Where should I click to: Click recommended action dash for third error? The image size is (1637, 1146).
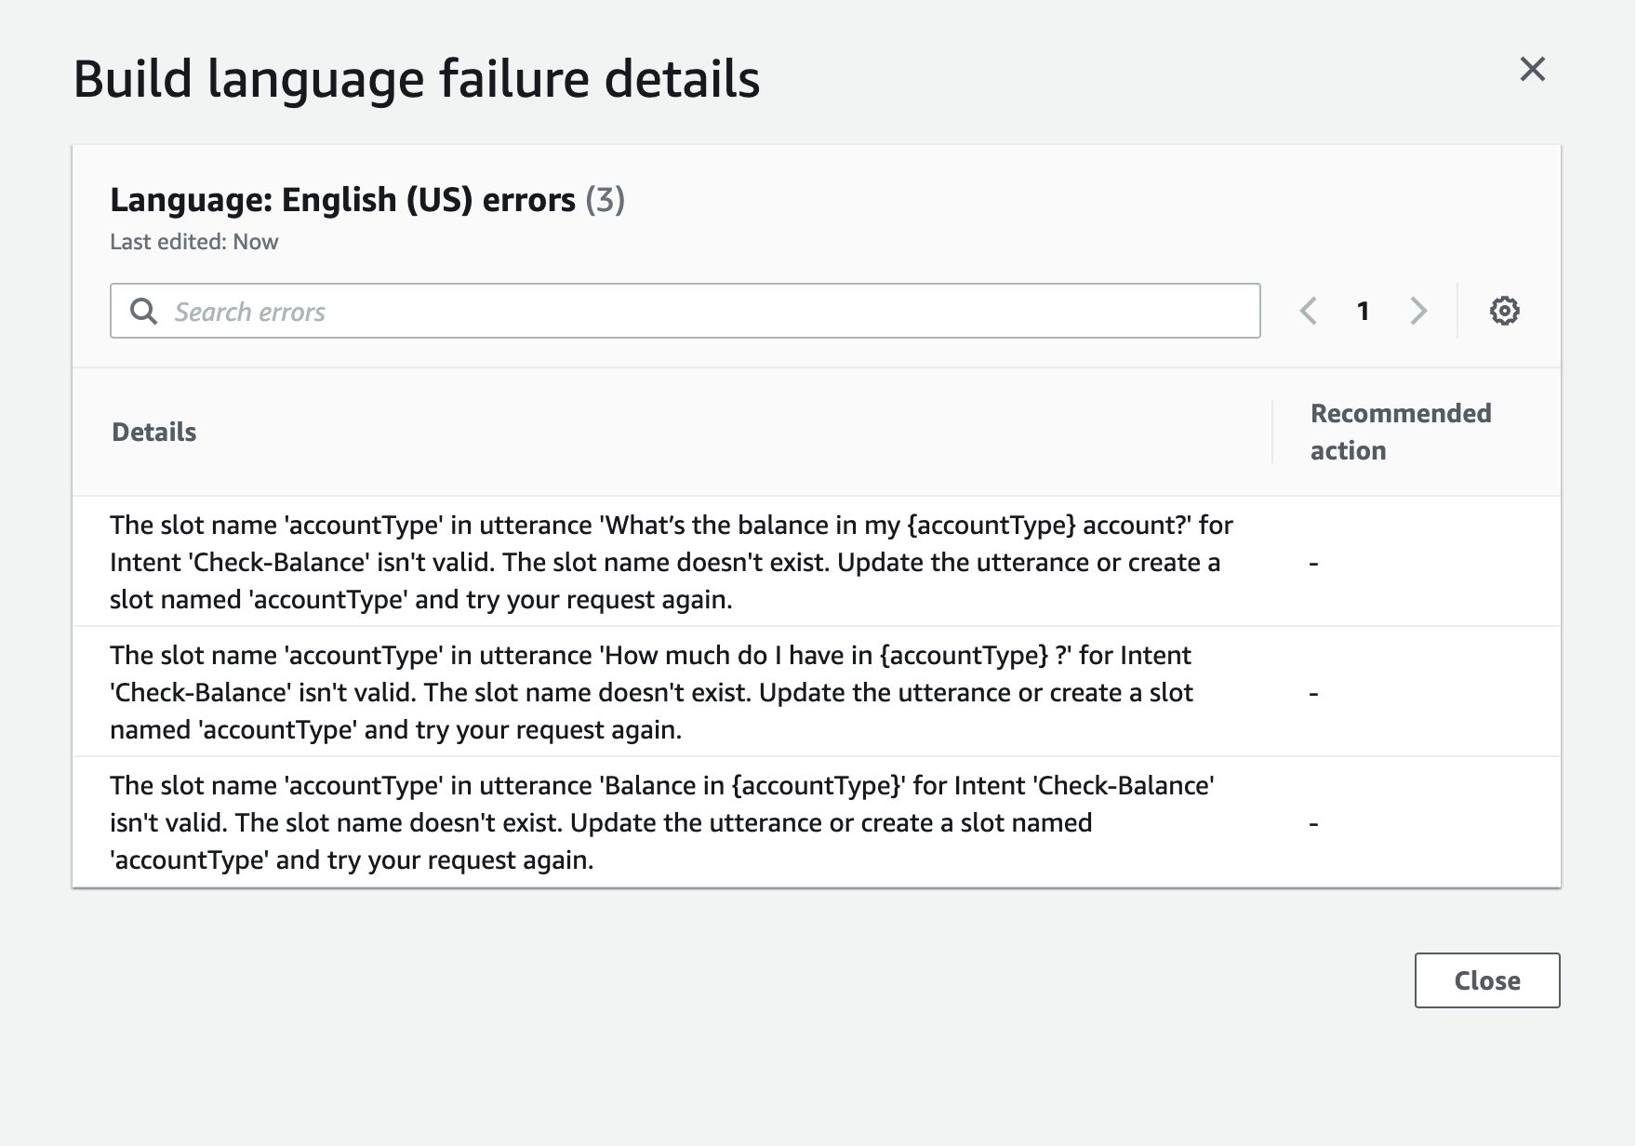(1313, 823)
